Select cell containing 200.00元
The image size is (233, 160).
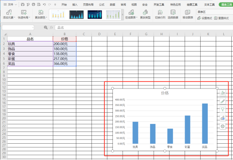[x=64, y=44]
